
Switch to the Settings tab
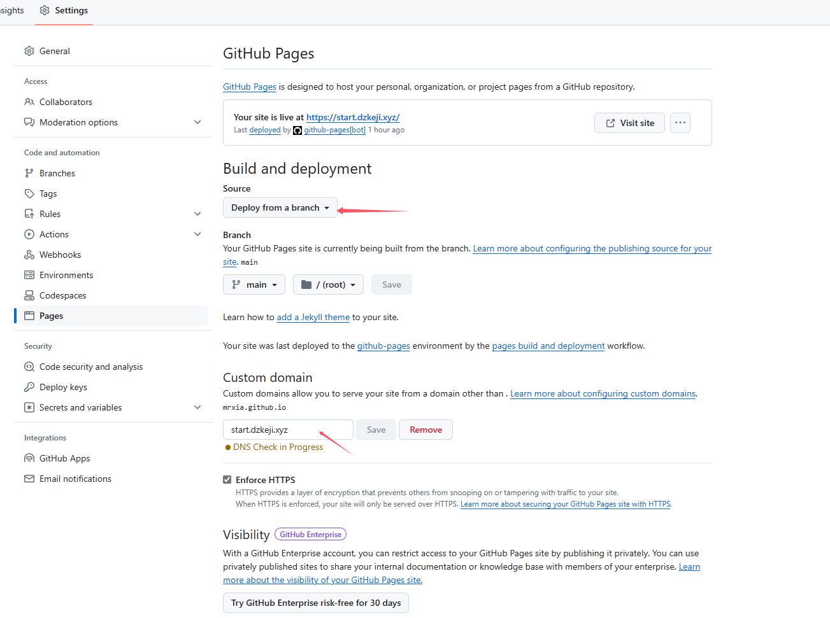pos(64,10)
